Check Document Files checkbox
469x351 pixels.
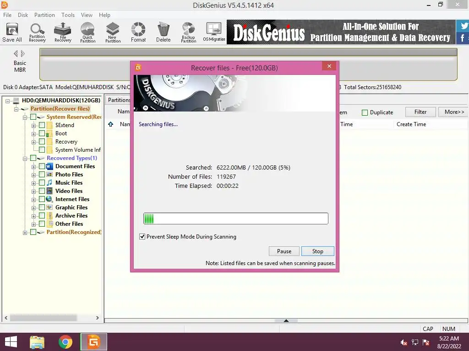click(x=42, y=166)
